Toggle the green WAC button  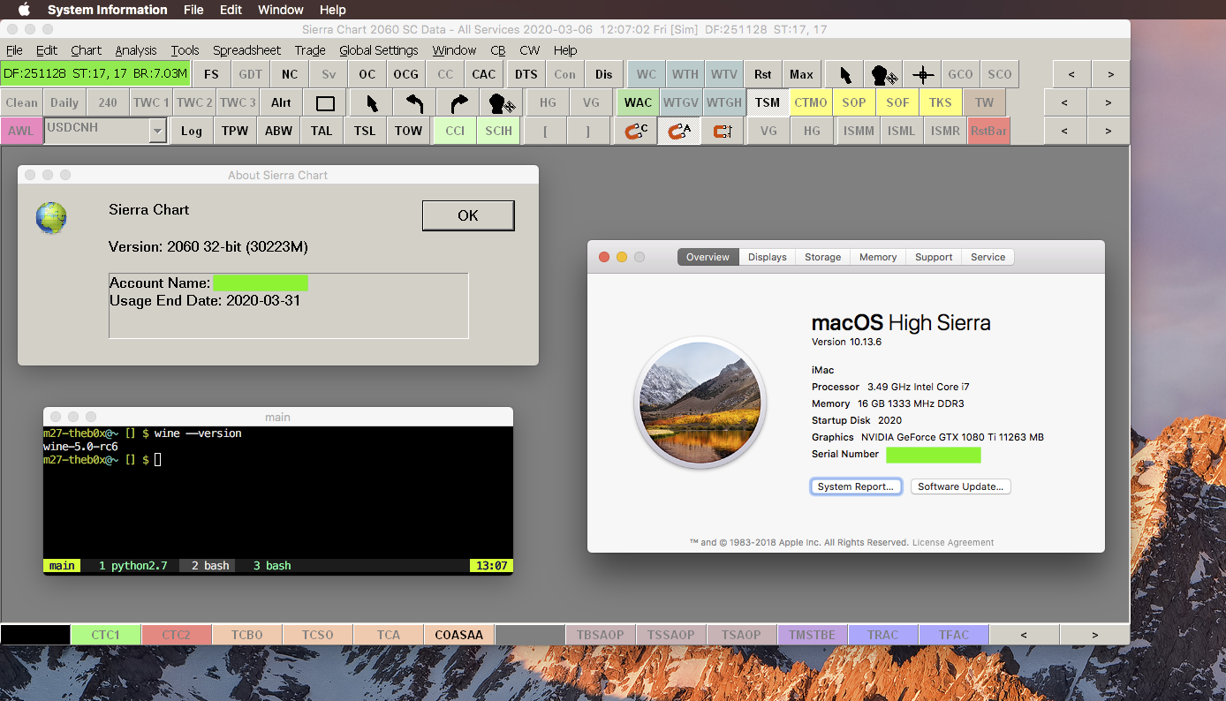click(638, 103)
